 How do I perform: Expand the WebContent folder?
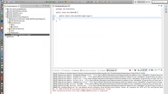(8, 33)
